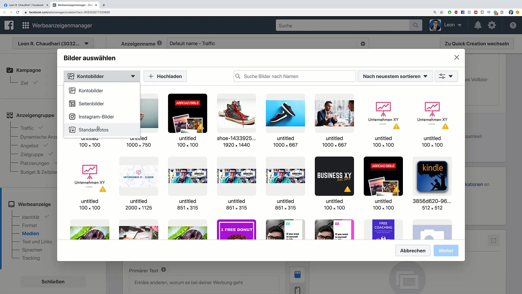522x294 pixels.
Task: Open Medien in the sidebar
Action: [30, 234]
